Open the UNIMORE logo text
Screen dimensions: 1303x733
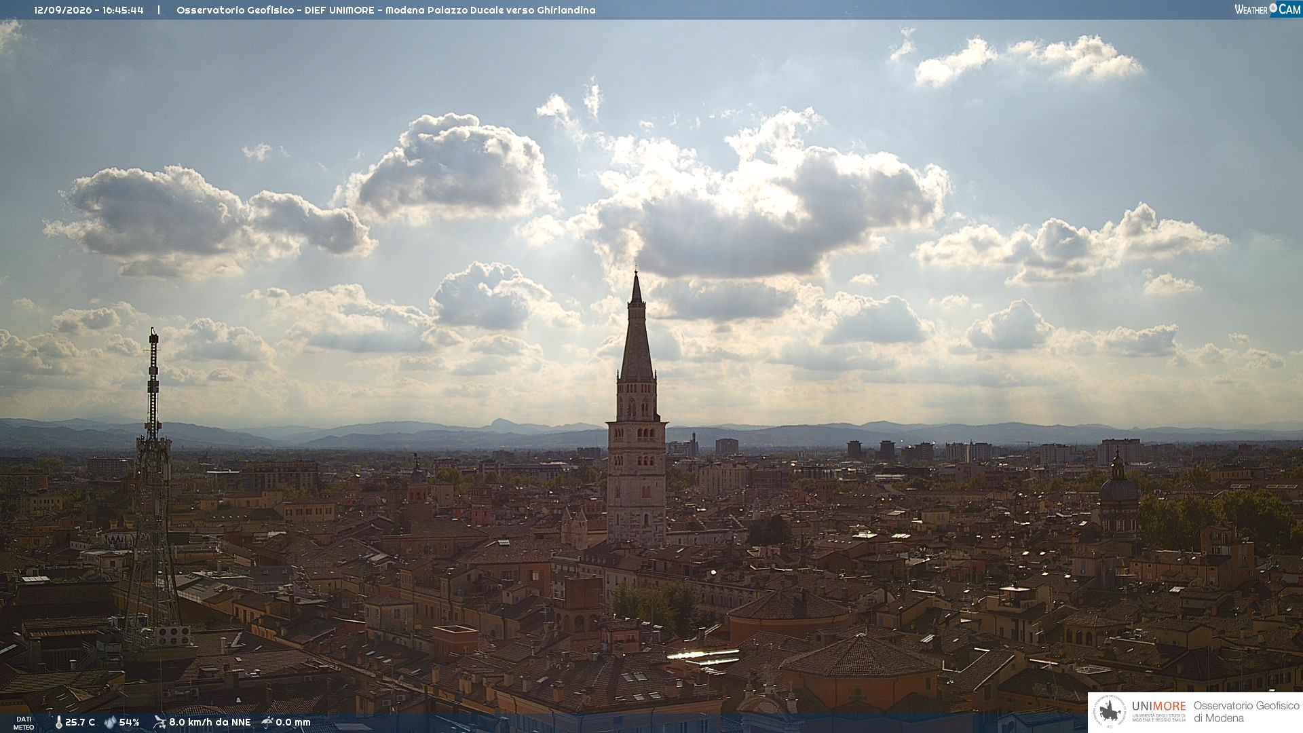[1159, 707]
